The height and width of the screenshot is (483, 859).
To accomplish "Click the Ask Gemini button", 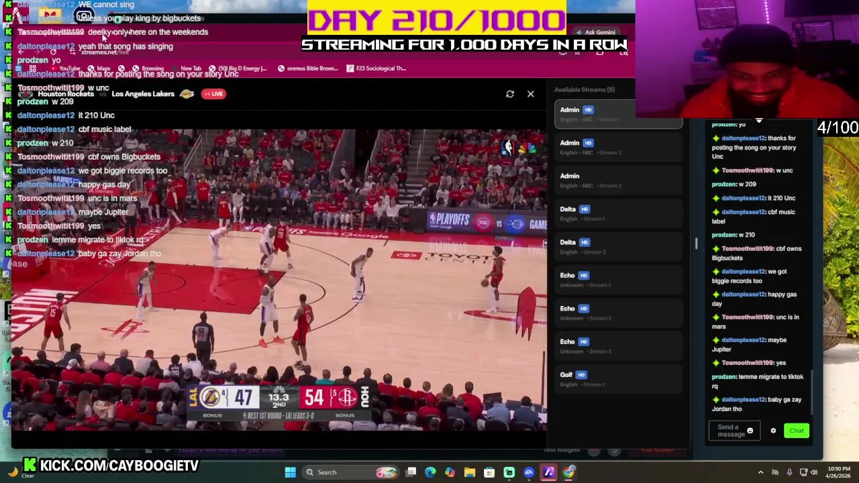I will [595, 32].
